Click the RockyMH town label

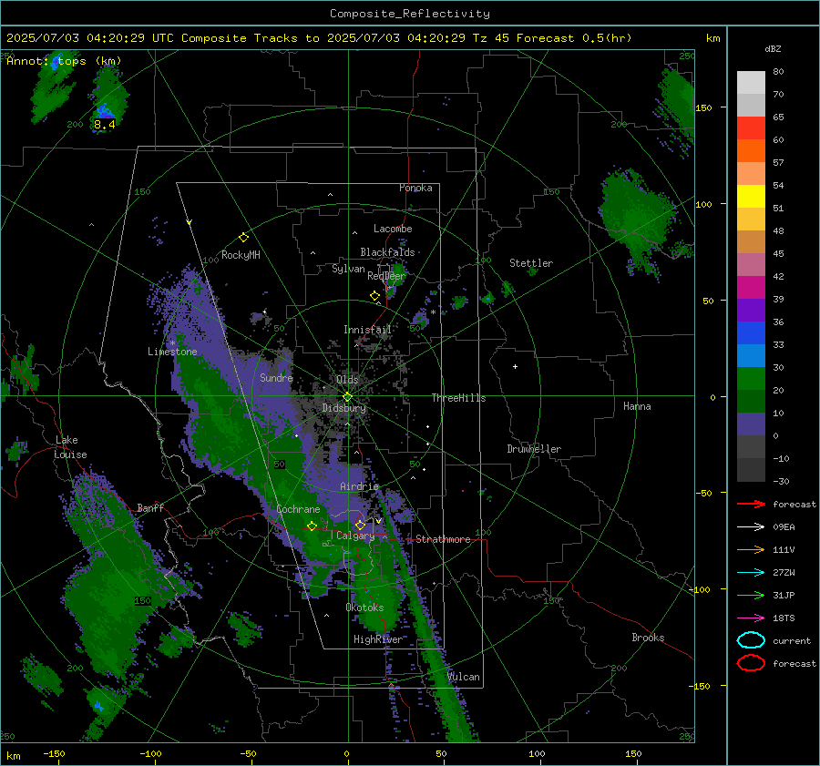tap(241, 255)
